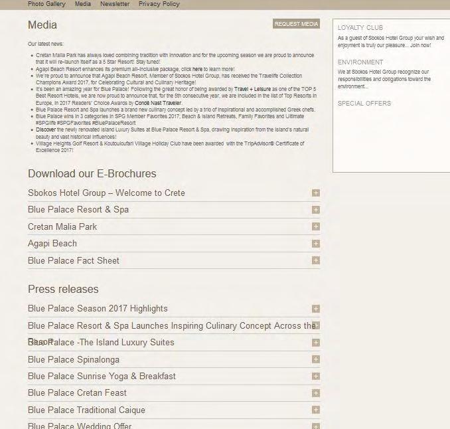Open Blue Palace -The Island Luxury Suites row
The image size is (450, 429).
pos(174,343)
